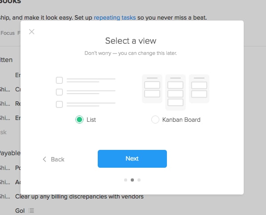The height and width of the screenshot is (215, 266).
Task: Click the Kanban Board illustration
Action: point(175,92)
